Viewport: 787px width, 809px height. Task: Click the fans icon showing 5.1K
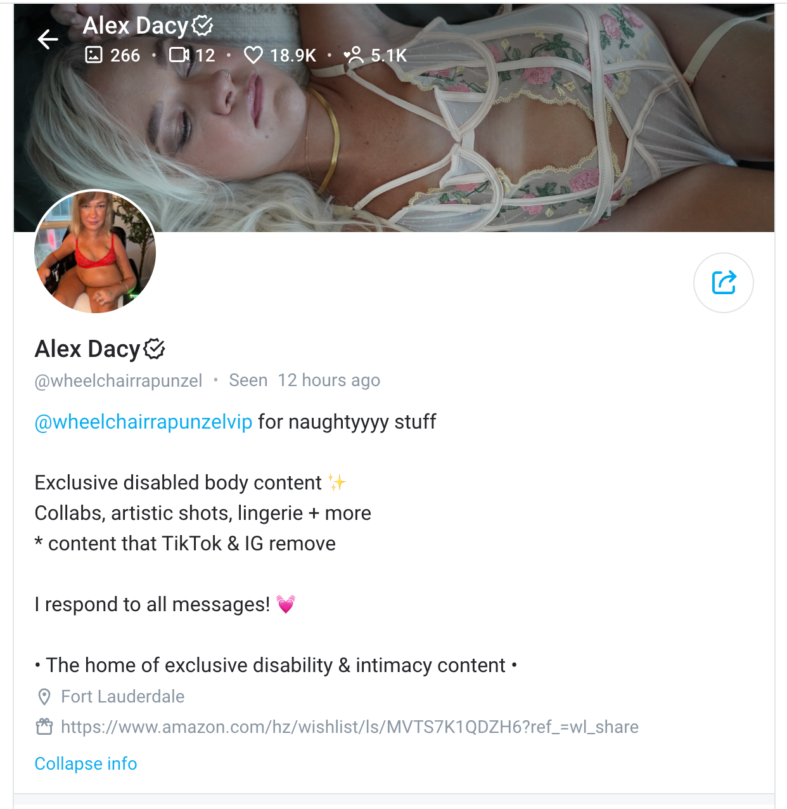coord(354,55)
